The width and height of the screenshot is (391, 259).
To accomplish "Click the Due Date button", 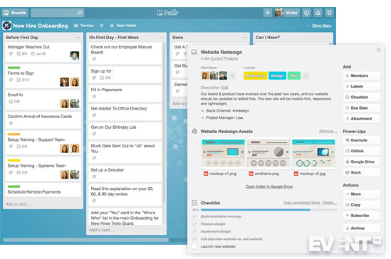I will [362, 108].
